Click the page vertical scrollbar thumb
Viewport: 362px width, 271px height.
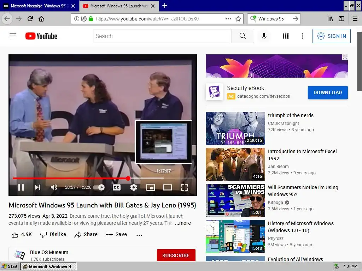(x=359, y=61)
